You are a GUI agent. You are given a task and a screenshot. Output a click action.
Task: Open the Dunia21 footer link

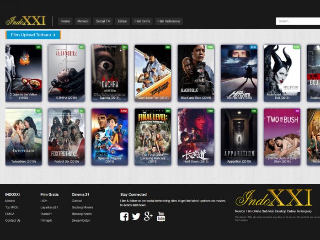point(46,214)
